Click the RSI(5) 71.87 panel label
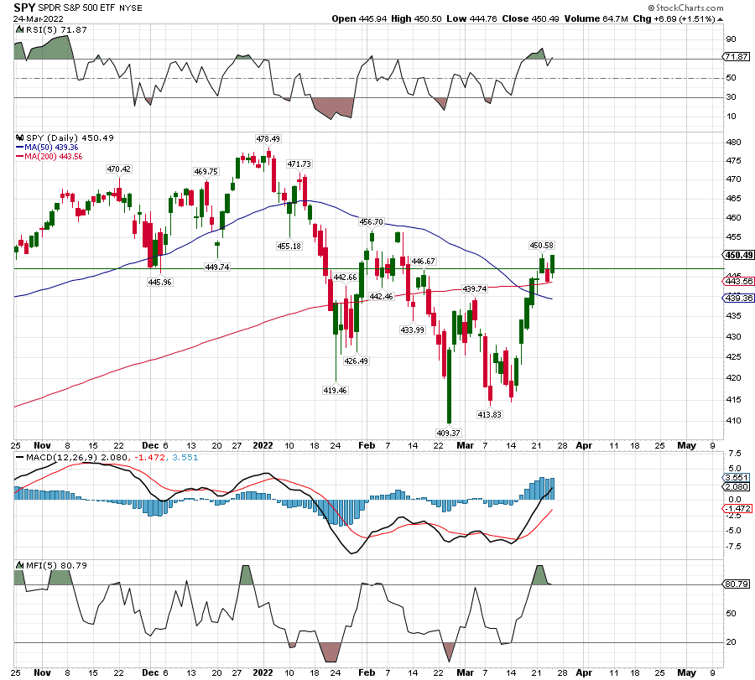The height and width of the screenshot is (680, 755). (x=56, y=29)
